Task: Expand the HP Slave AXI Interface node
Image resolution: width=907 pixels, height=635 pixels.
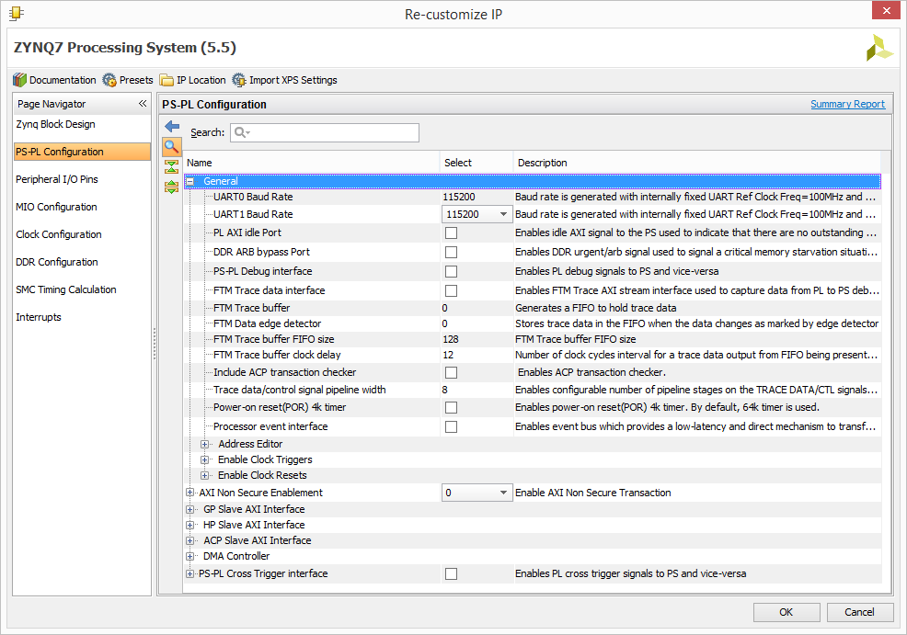Action: 189,526
